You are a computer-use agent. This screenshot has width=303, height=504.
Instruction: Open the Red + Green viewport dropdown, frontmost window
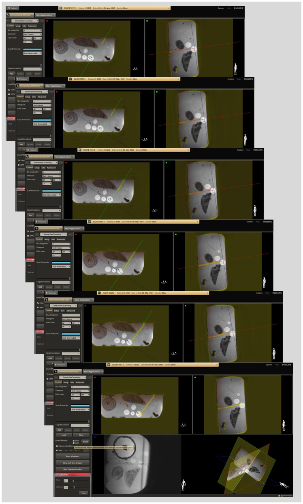(80, 391)
